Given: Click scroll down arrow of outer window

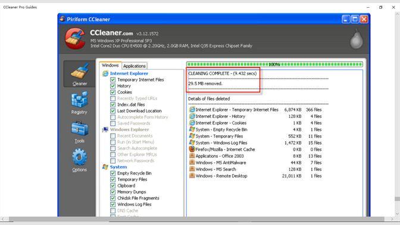Looking at the screenshot, I should [x=397, y=214].
